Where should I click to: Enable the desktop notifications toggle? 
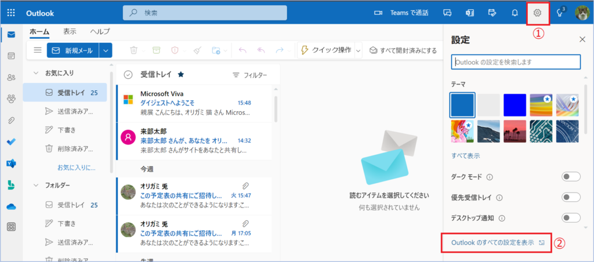571,218
